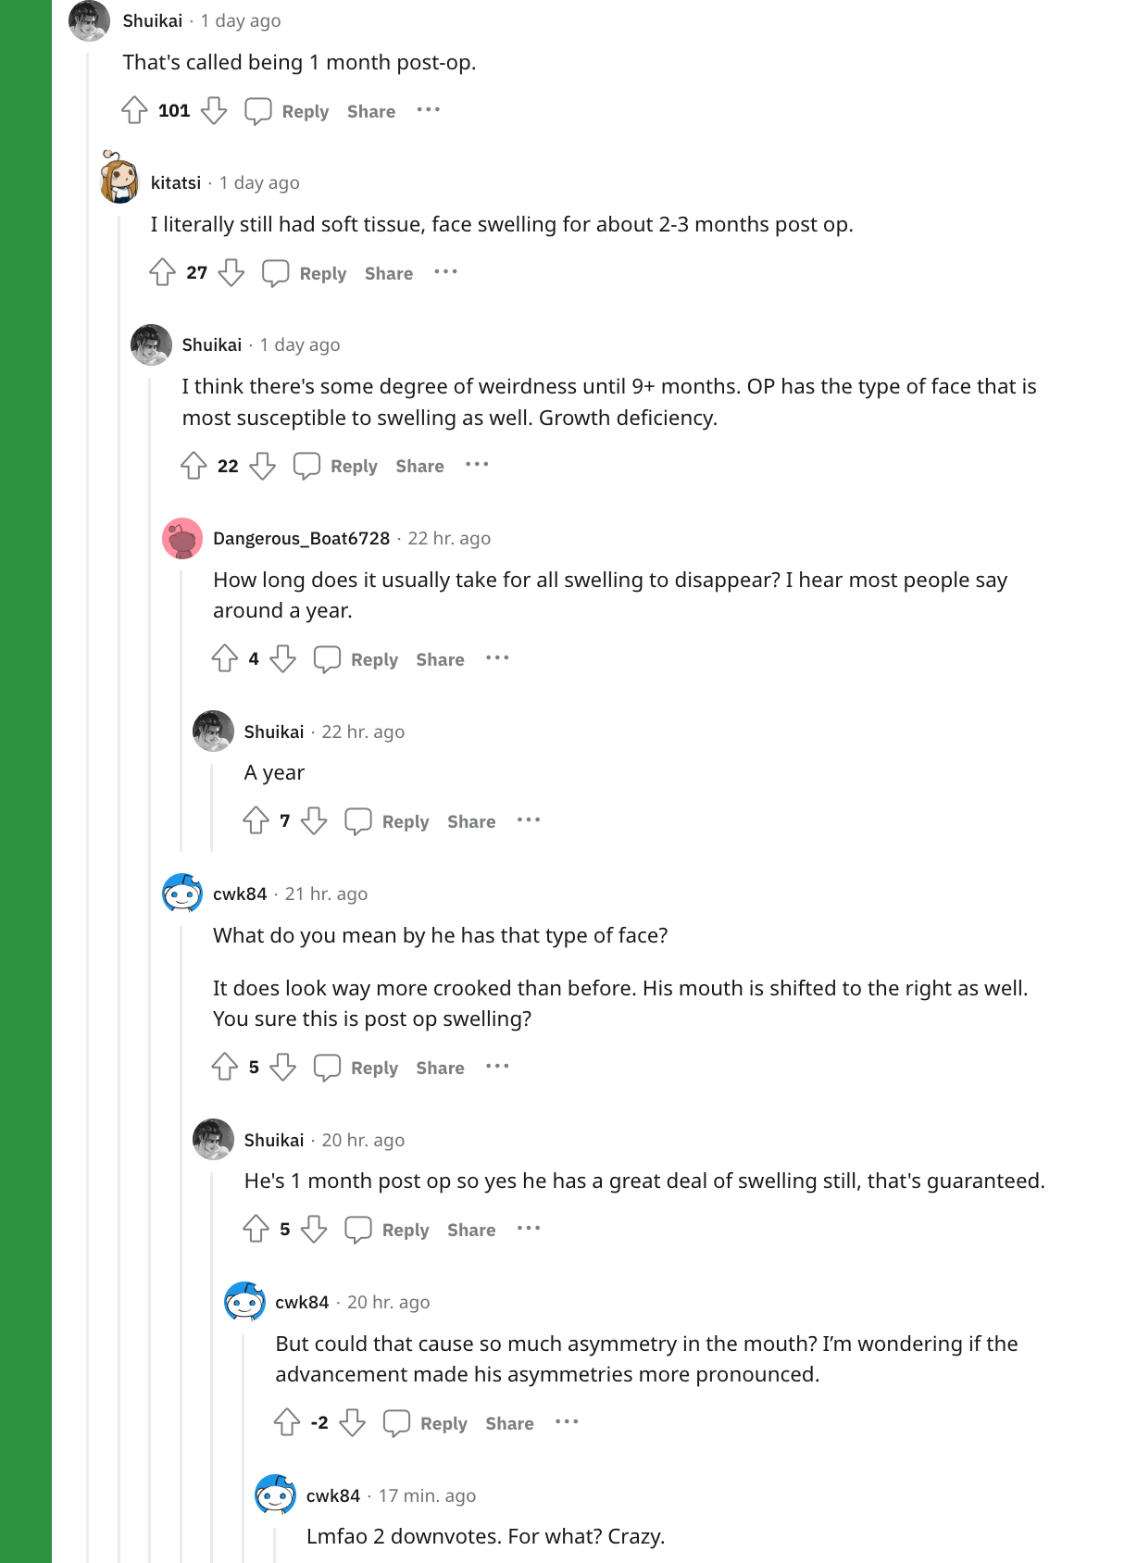Click comment bubble icon on cwk84's 5-point comment
Viewport: 1137px width, 1563px height.
(327, 1067)
